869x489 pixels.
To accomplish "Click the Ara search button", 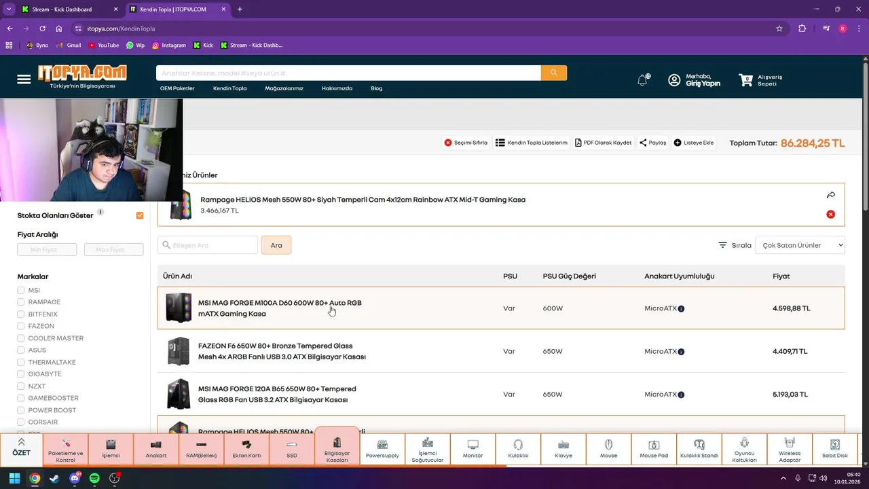I will pyautogui.click(x=276, y=245).
